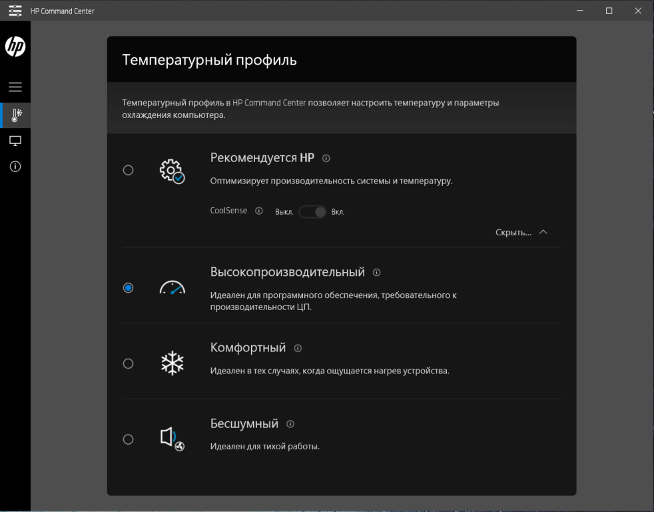Collapse profile details using the Скрыть chevron
The width and height of the screenshot is (654, 512).
543,232
